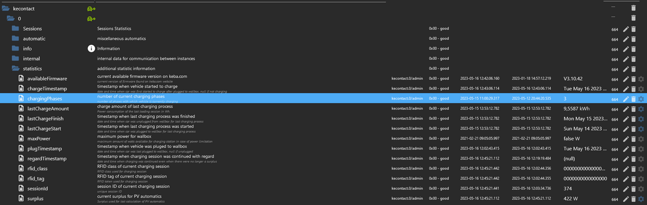Click the sessionId value 374
The height and width of the screenshot is (205, 647).
pyautogui.click(x=568, y=189)
